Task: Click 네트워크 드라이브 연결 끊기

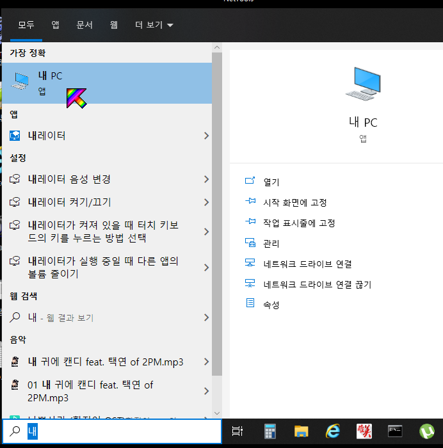Action: coord(318,284)
